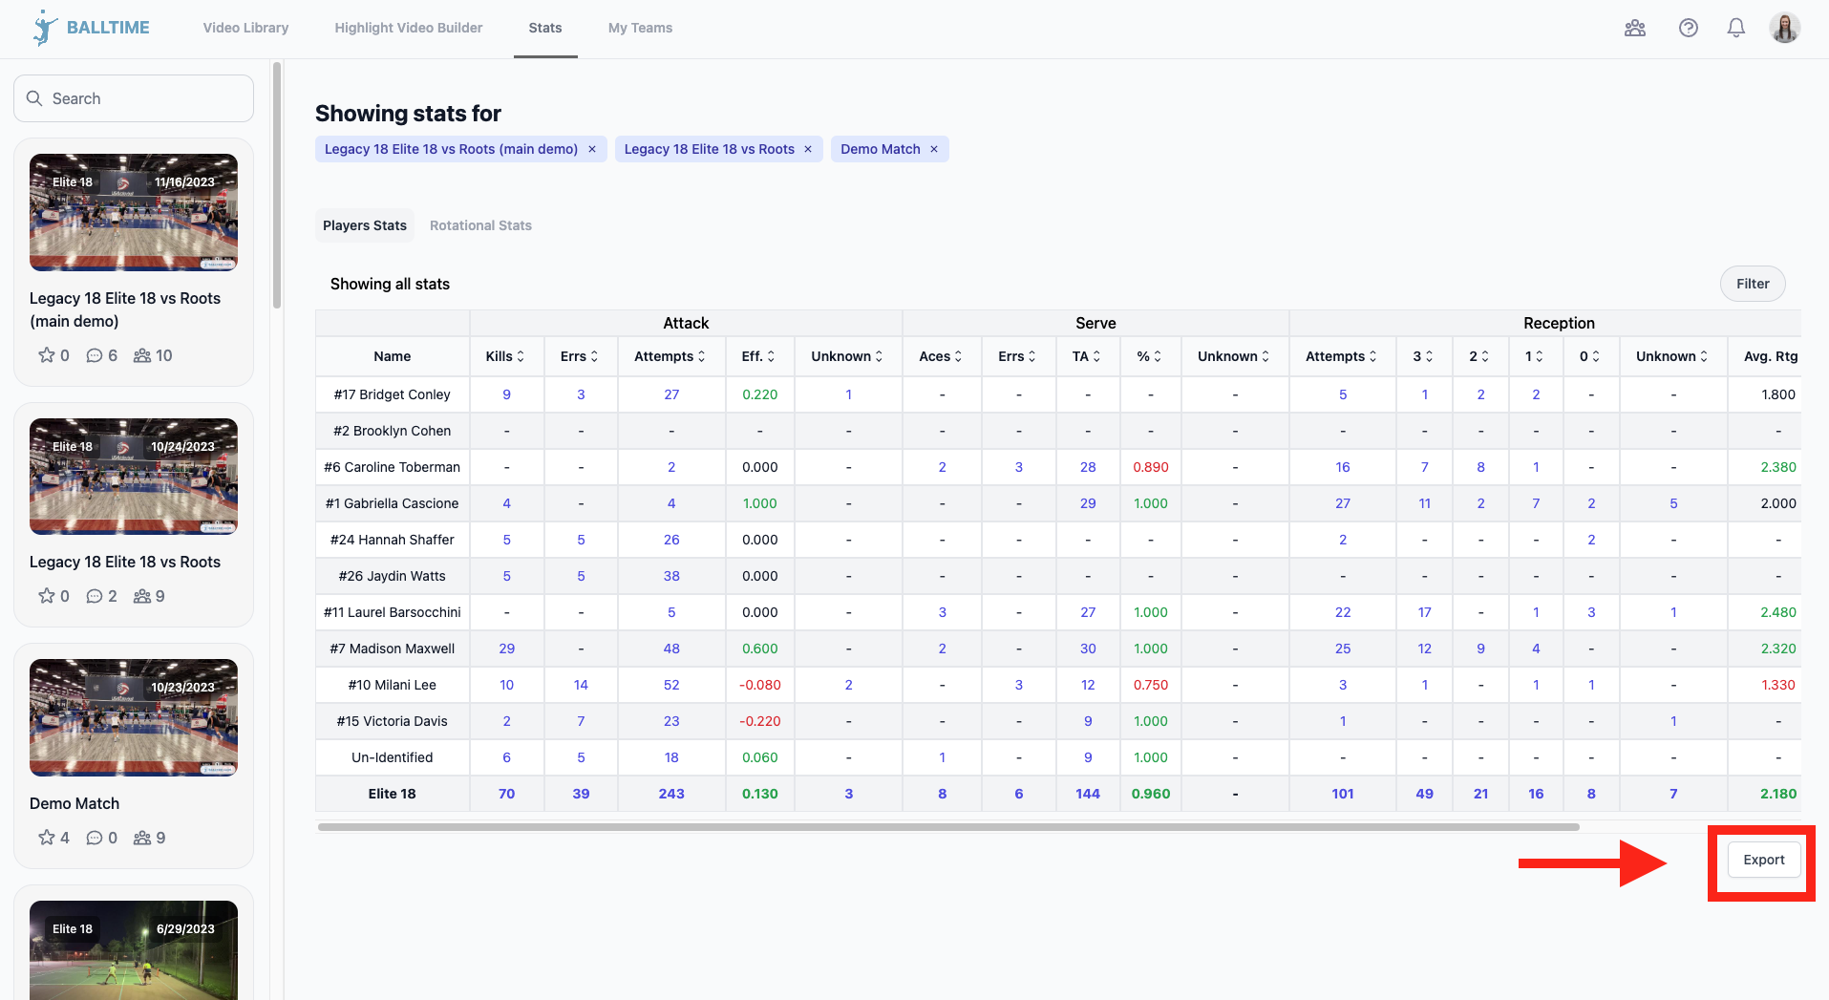Screen dimensions: 1829x1000
Task: Click comments icon on Legacy main demo card
Action: pyautogui.click(x=95, y=355)
